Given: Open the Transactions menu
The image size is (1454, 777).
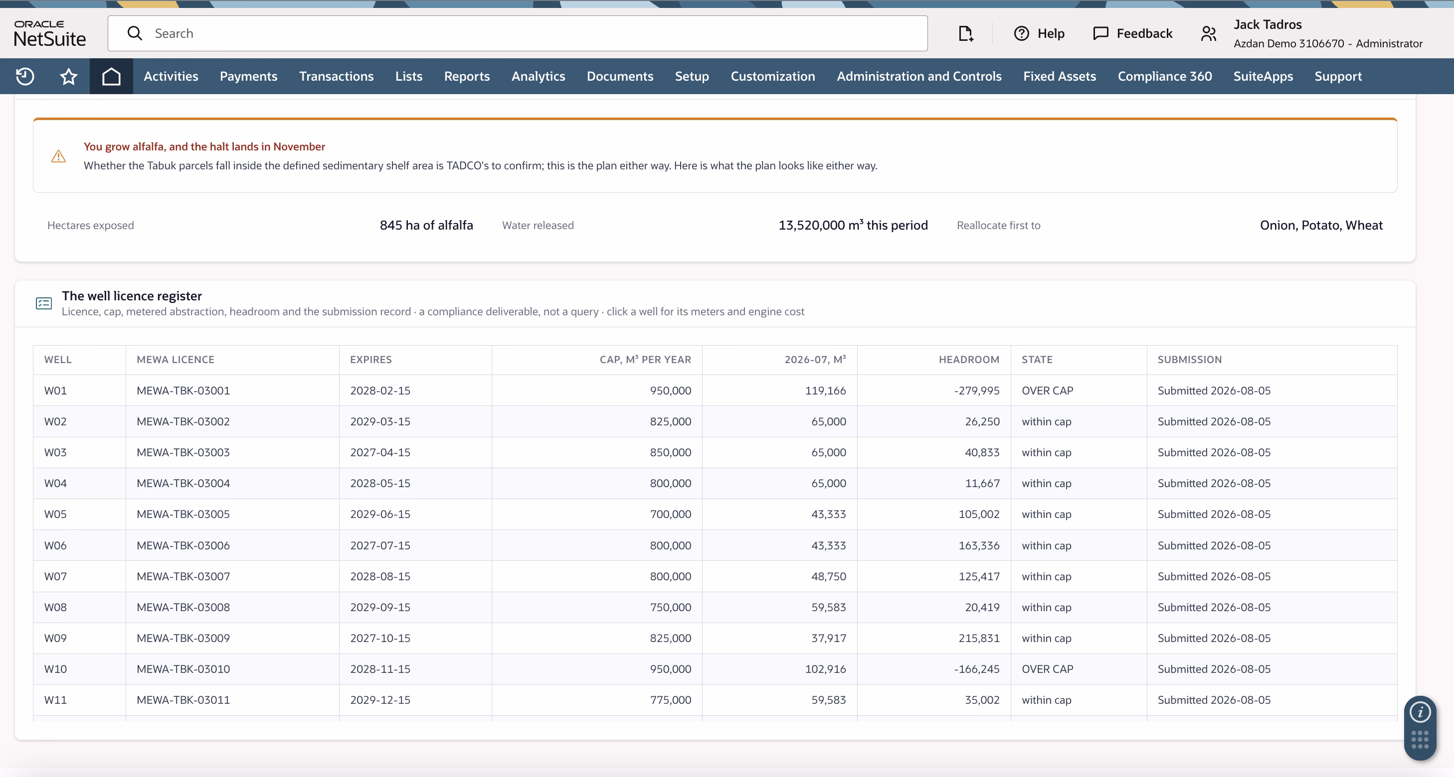Looking at the screenshot, I should [x=337, y=76].
